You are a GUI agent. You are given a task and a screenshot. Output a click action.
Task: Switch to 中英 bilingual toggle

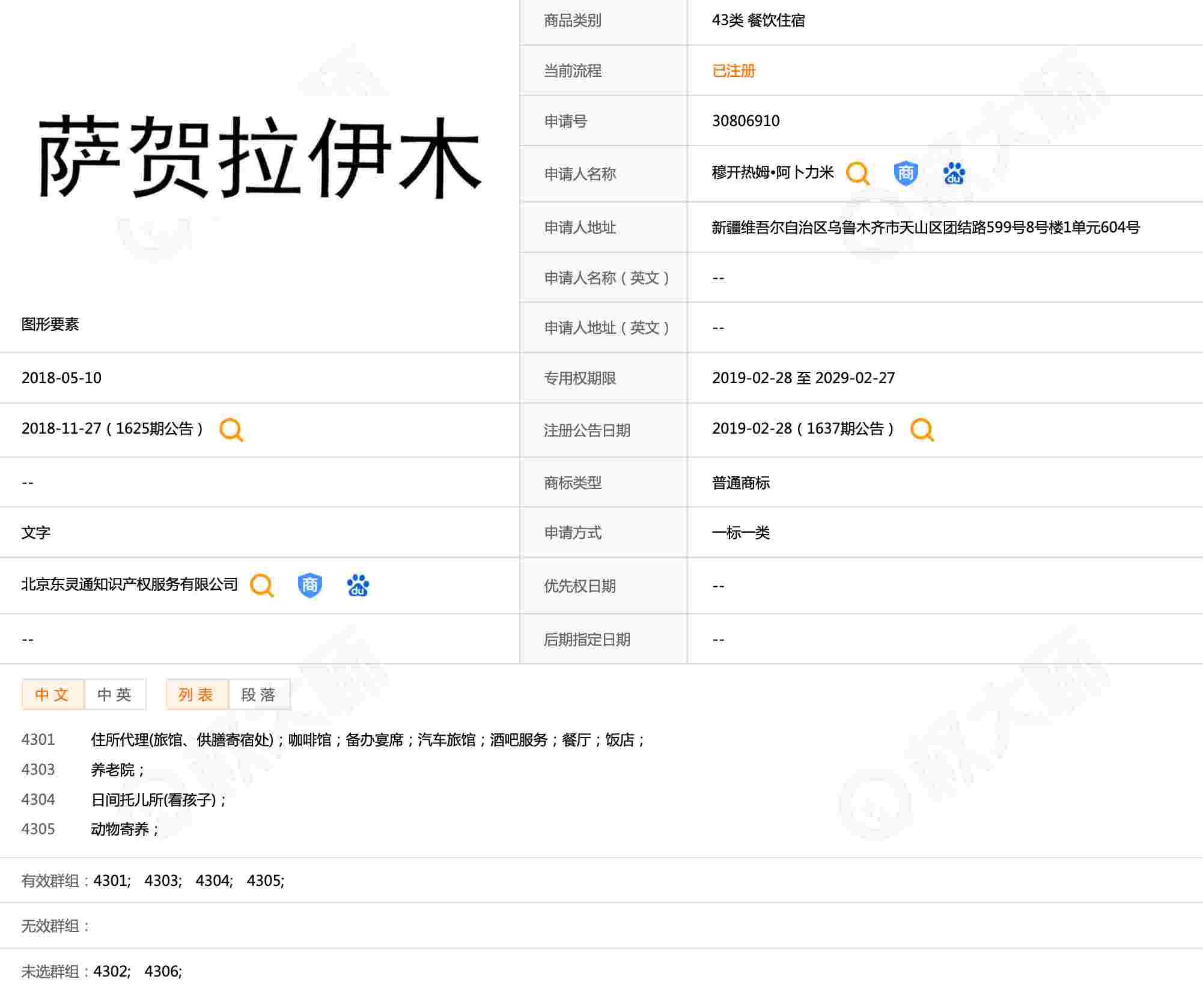pyautogui.click(x=115, y=695)
